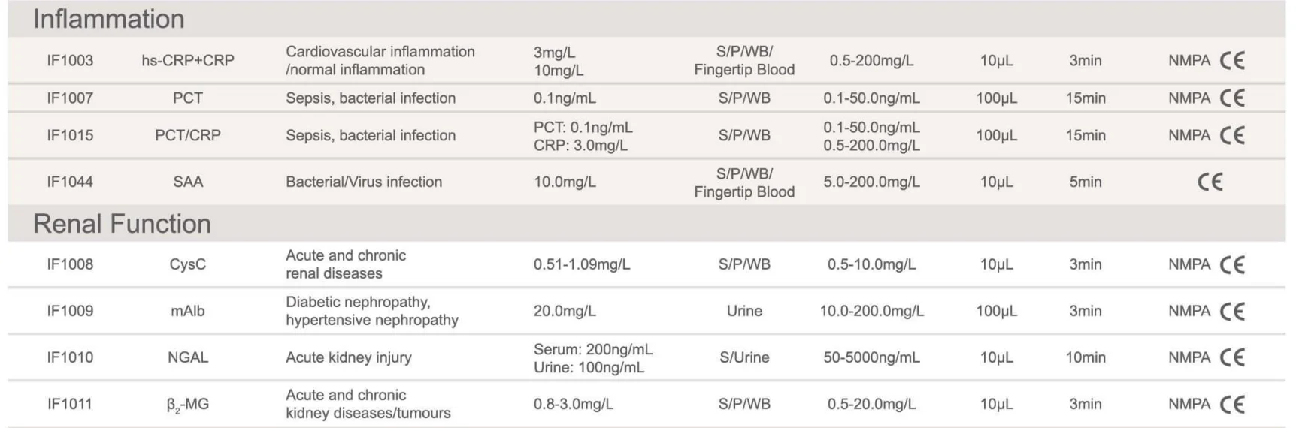The image size is (1296, 428).
Task: Click the CE mark in the β2-MG row
Action: pos(1232,404)
